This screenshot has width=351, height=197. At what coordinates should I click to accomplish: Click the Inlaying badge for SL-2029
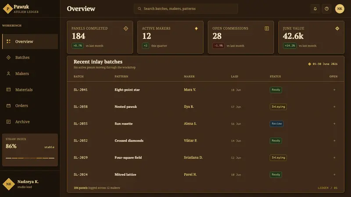(278, 158)
